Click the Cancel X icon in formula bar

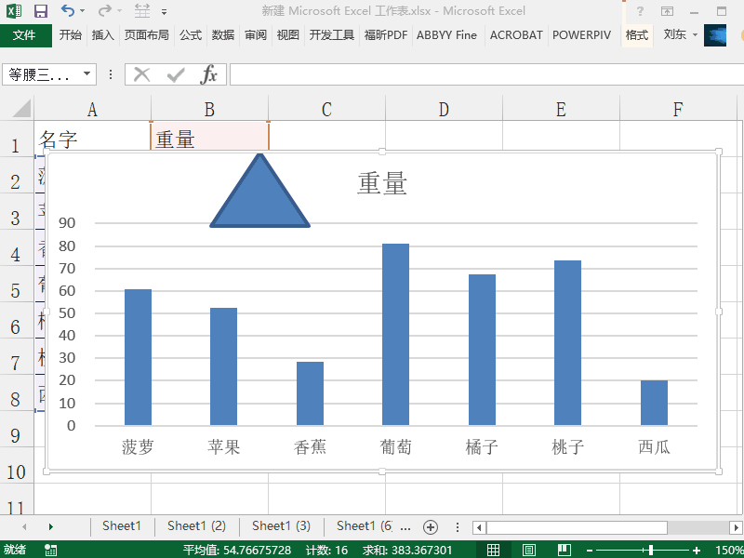tap(141, 74)
